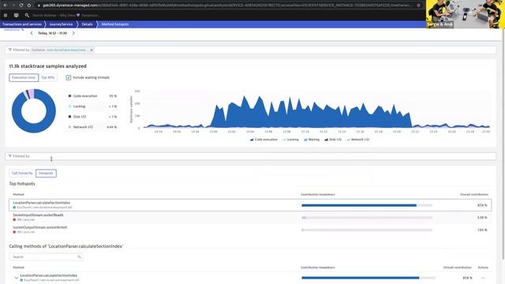Screen dimensions: 505x284
Task: Select SocketOutputStream.socketWrite0 hotspot row
Action: tap(250, 230)
